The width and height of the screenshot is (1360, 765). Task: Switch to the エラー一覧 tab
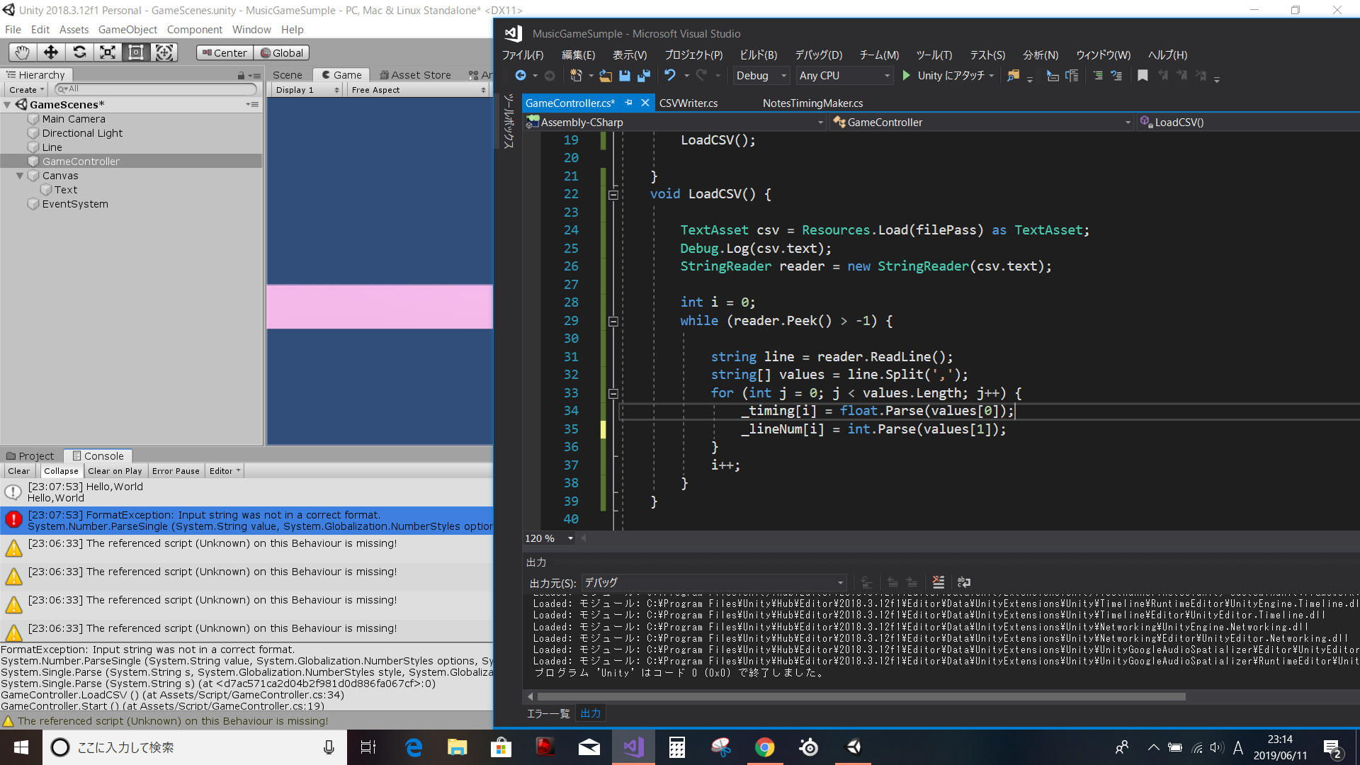pyautogui.click(x=548, y=714)
